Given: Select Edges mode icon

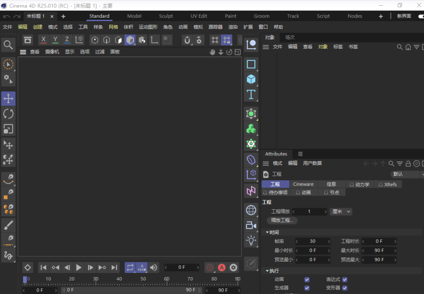Looking at the screenshot, I should (106, 40).
